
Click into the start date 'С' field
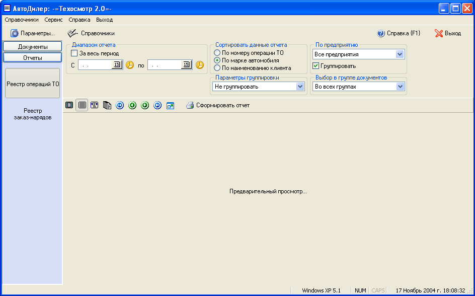pos(95,65)
